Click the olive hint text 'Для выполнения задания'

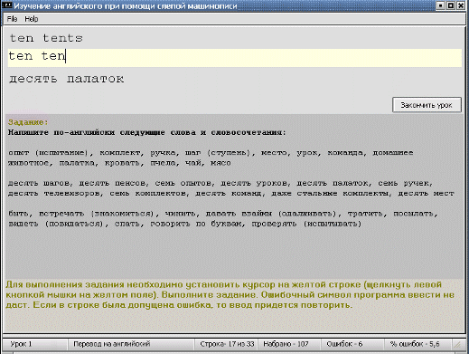click(x=65, y=284)
